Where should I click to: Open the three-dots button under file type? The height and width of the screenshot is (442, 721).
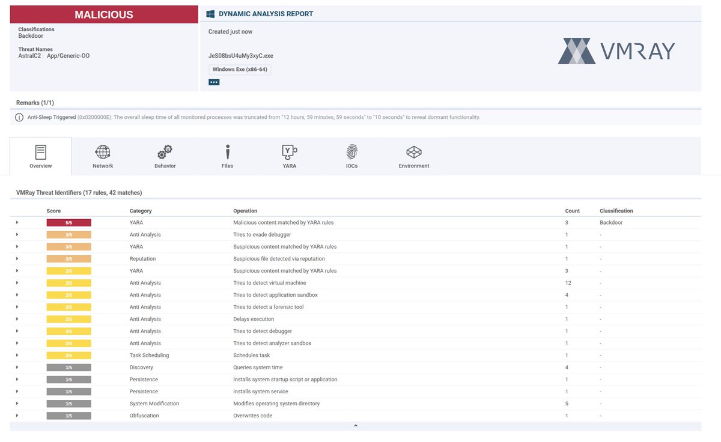214,82
